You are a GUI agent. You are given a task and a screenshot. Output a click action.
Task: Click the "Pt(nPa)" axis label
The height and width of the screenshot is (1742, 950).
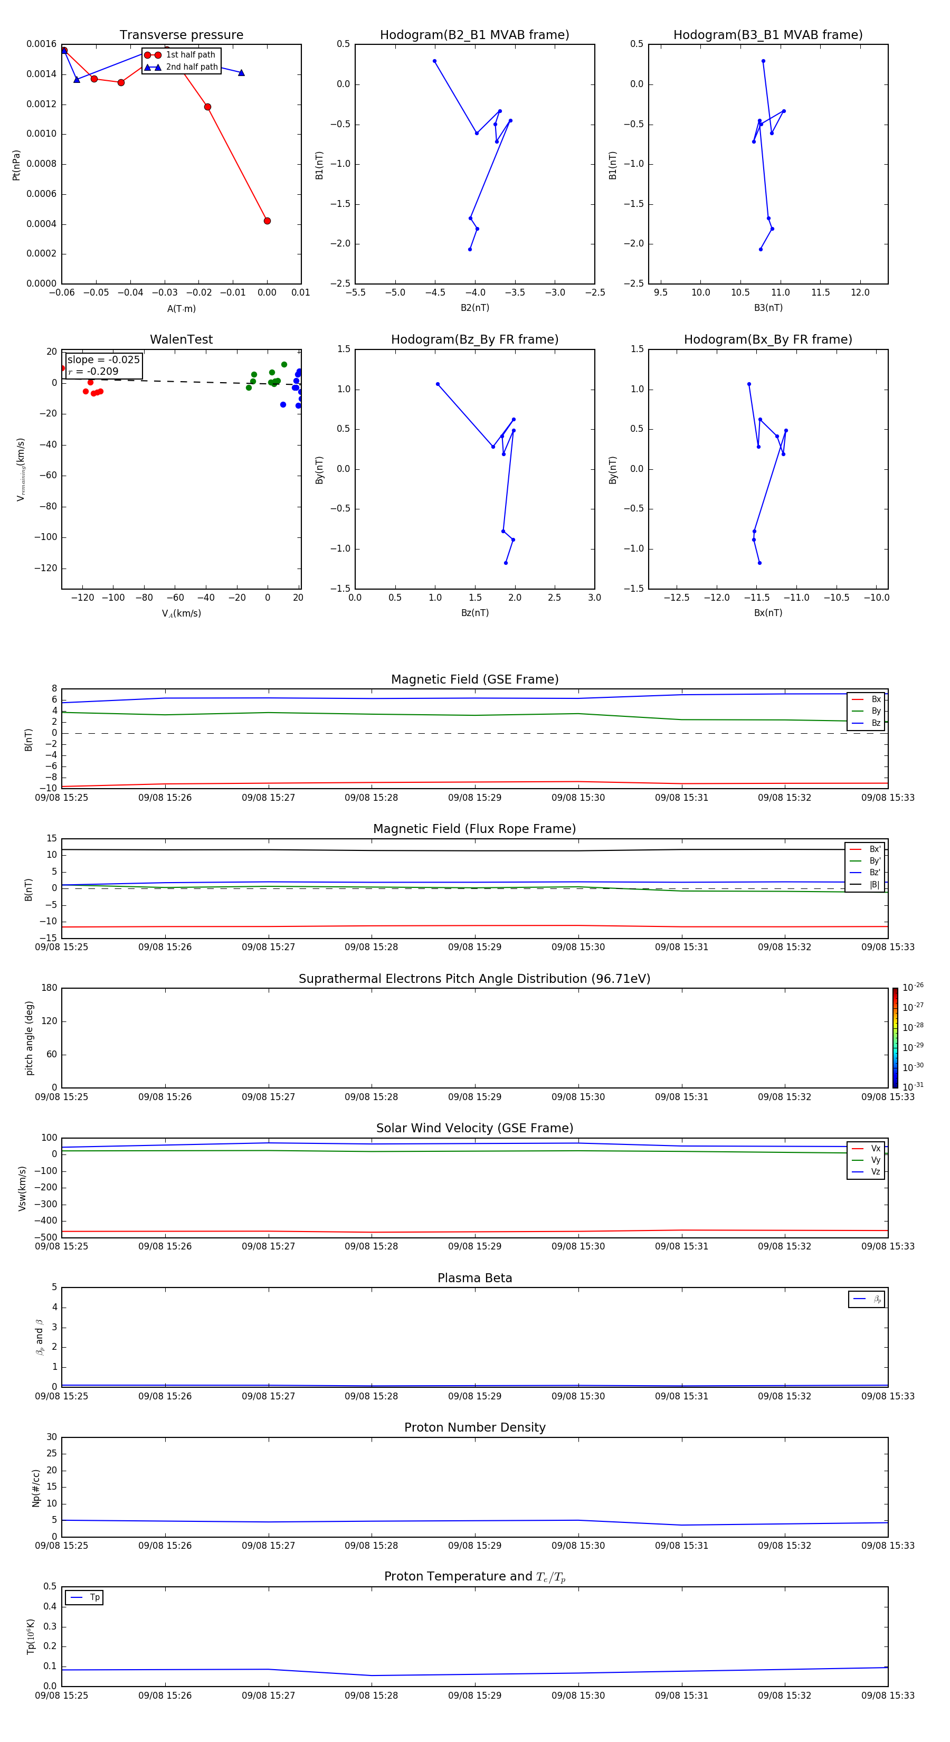(x=16, y=165)
